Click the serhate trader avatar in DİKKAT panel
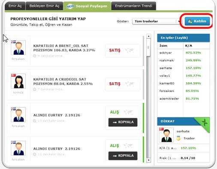Viewport: 217px width, 169px height. (166, 135)
